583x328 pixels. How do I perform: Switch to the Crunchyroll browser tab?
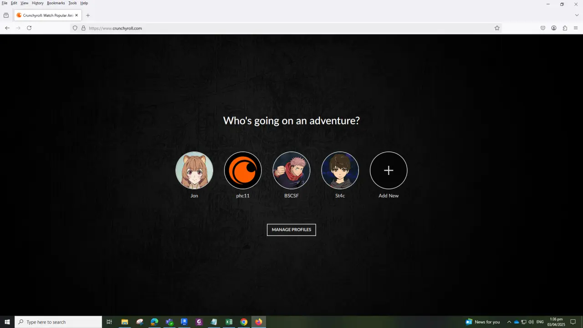(x=48, y=15)
